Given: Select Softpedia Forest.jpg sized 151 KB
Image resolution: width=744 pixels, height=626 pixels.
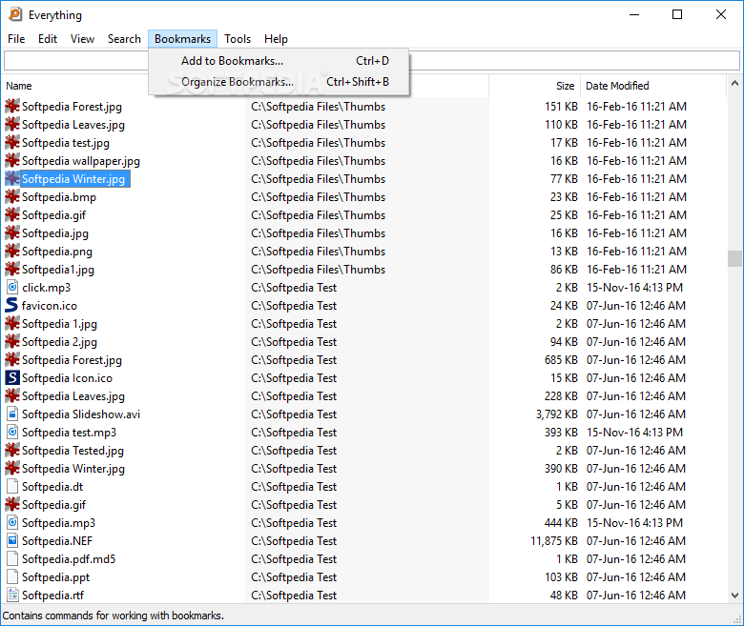Looking at the screenshot, I should pos(72,107).
